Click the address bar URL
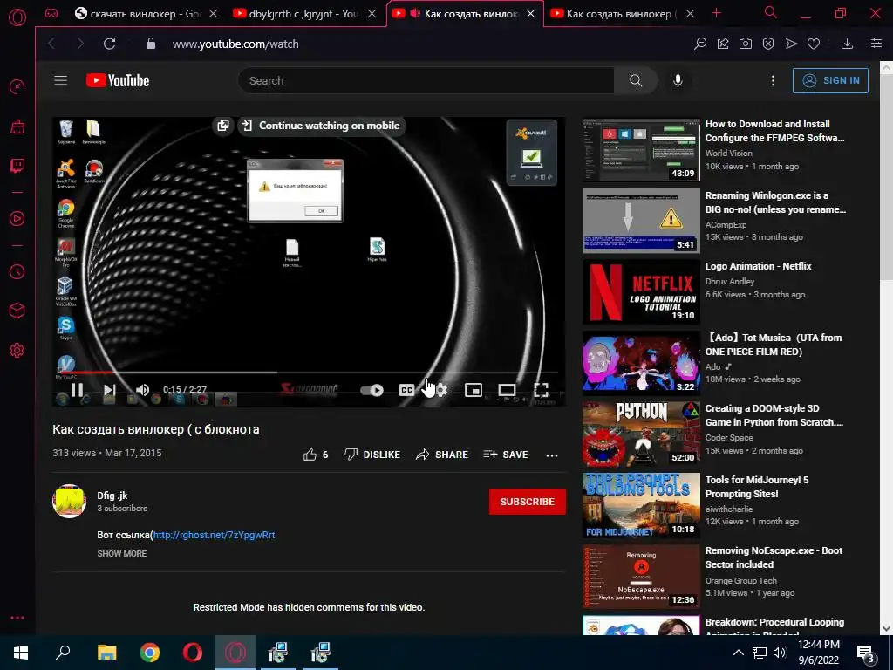Viewport: 893px width, 670px height. 235,44
